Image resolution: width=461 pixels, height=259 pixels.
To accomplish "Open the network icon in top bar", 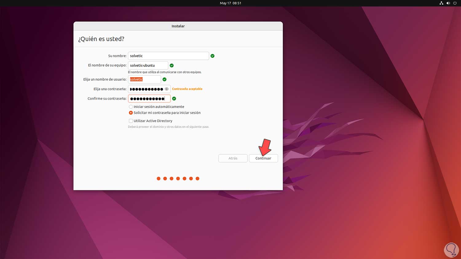I will [441, 3].
